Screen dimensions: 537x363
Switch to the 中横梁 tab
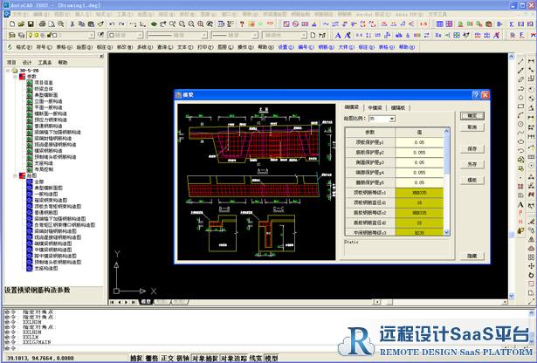(376, 106)
